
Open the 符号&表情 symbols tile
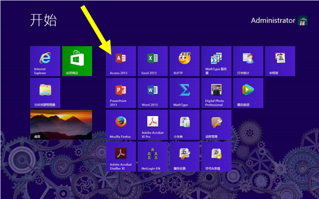pyautogui.click(x=216, y=157)
